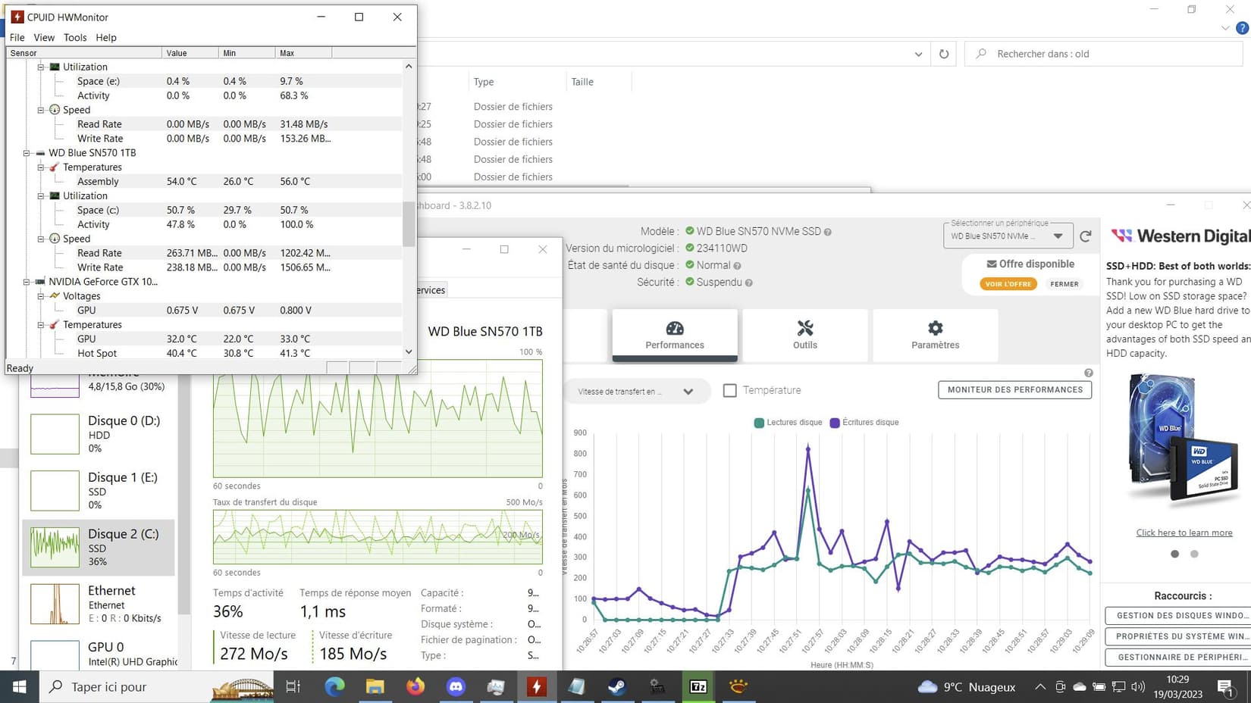Click the OneDrive cloud tray icon
Image resolution: width=1251 pixels, height=703 pixels.
(x=1079, y=687)
